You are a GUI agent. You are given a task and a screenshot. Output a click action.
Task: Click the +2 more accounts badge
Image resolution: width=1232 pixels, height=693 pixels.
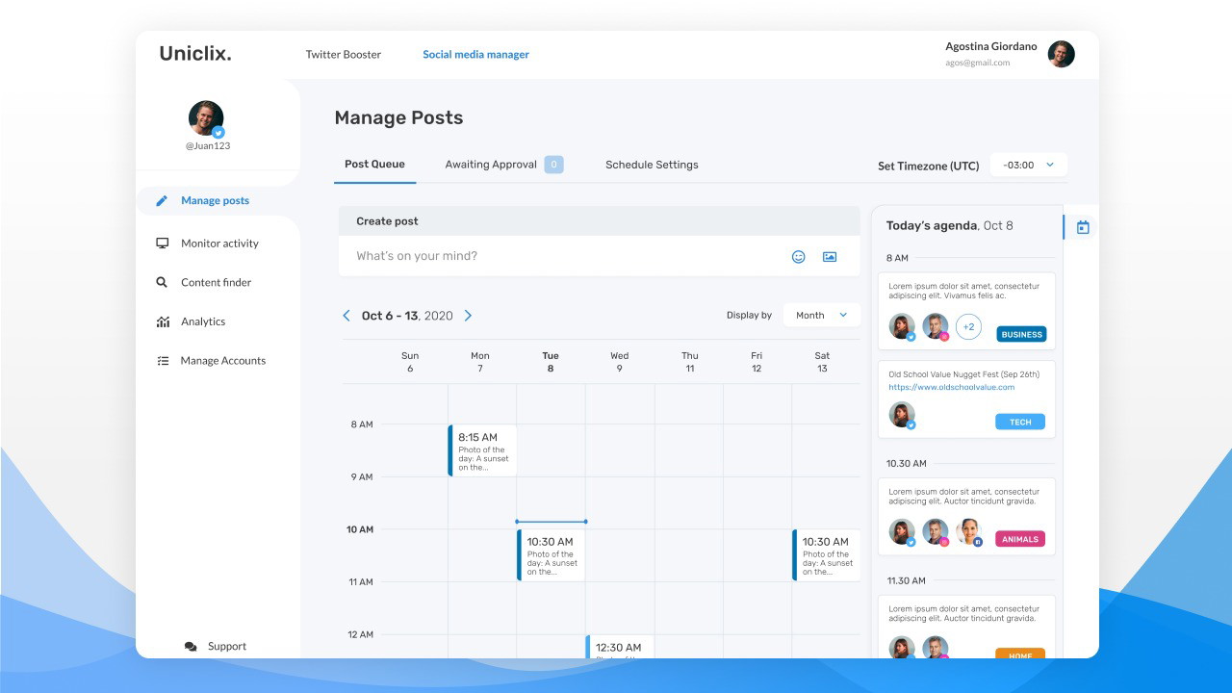968,327
